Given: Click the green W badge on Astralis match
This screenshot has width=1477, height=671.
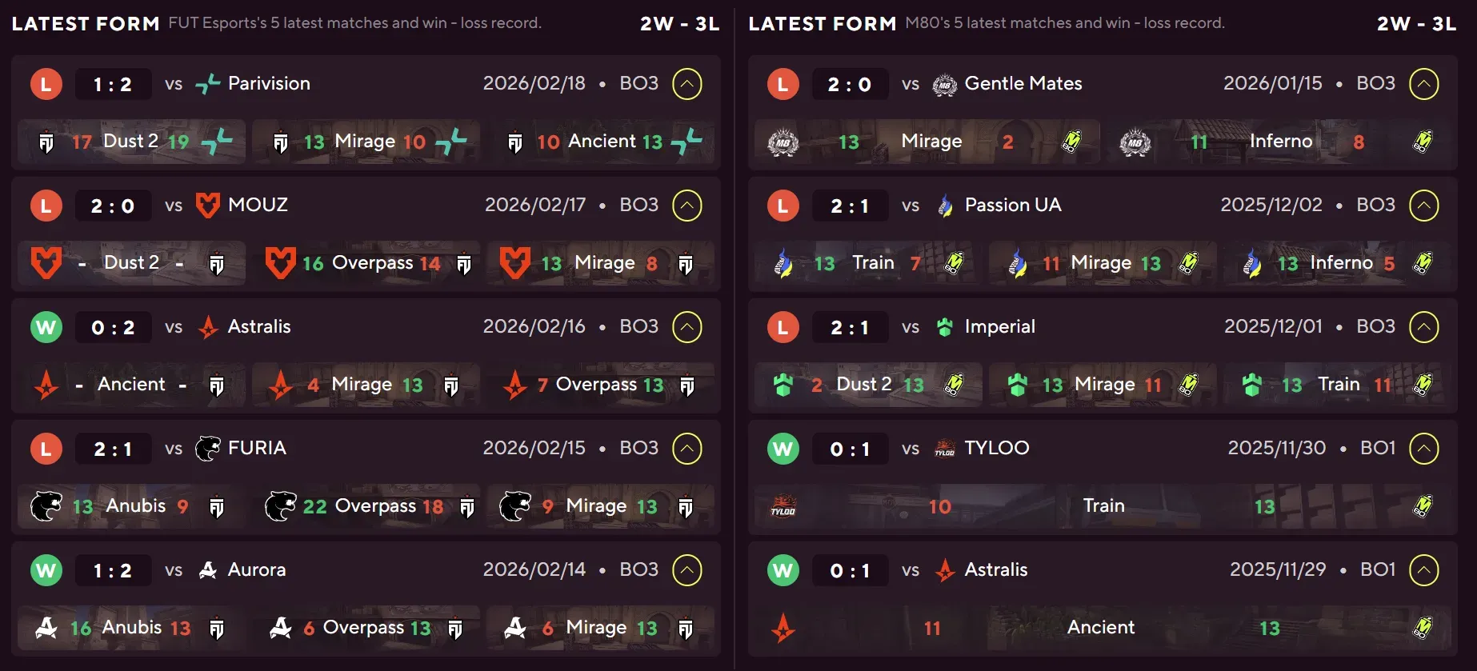Looking at the screenshot, I should click(x=46, y=327).
